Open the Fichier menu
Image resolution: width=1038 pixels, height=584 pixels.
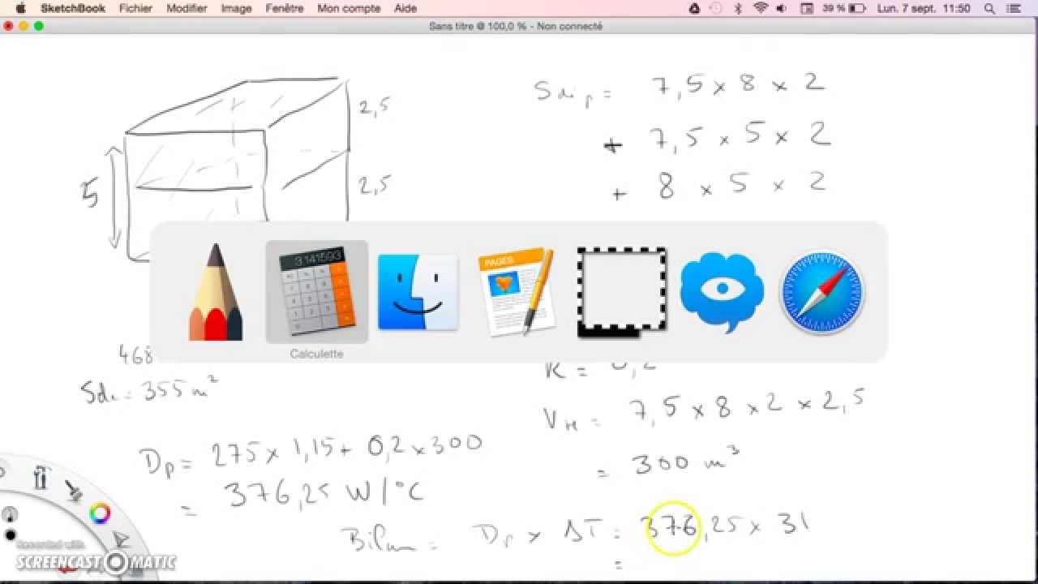(x=135, y=8)
